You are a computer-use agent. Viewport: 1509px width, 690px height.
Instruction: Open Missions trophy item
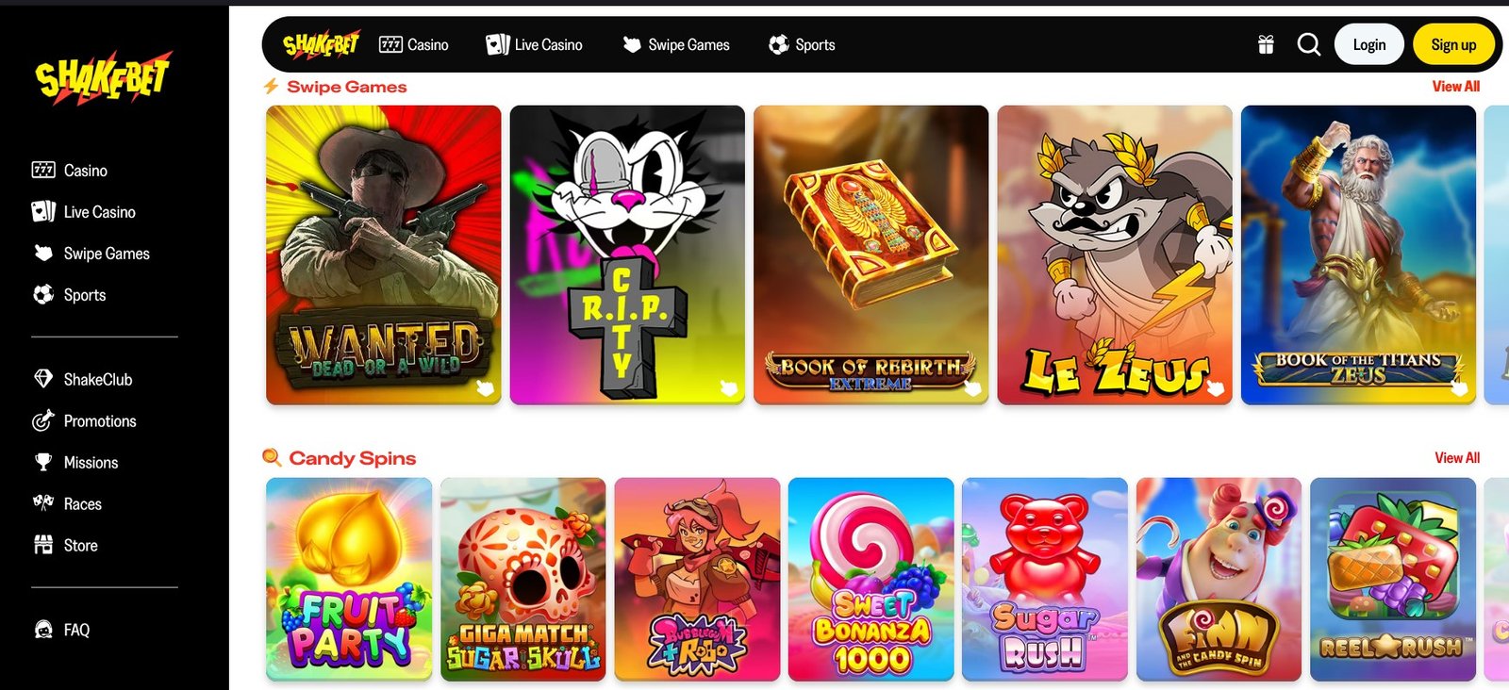coord(75,462)
